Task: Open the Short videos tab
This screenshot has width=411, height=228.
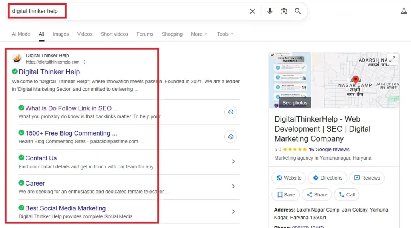Action: click(114, 34)
